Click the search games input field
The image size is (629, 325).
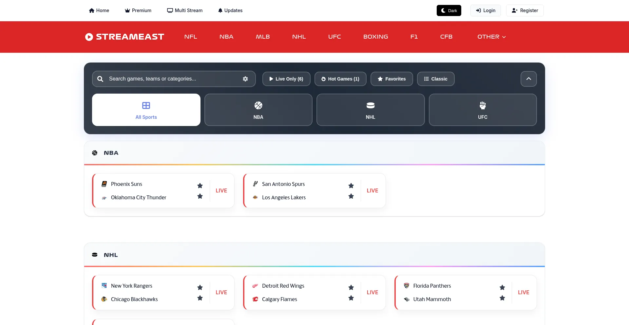pos(174,79)
